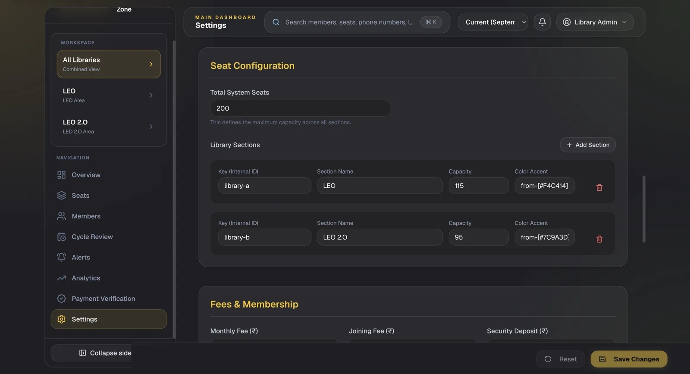This screenshot has width=690, height=374.
Task: Click the capacity field showing 95
Action: (478, 237)
